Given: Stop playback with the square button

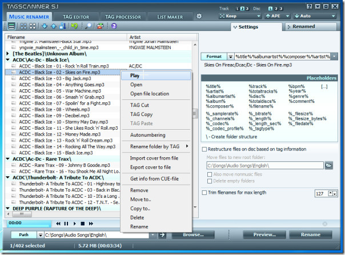Looking at the screenshot, I should [83, 224].
